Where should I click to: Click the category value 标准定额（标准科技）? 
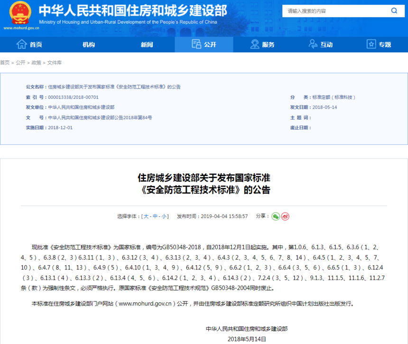(334, 97)
